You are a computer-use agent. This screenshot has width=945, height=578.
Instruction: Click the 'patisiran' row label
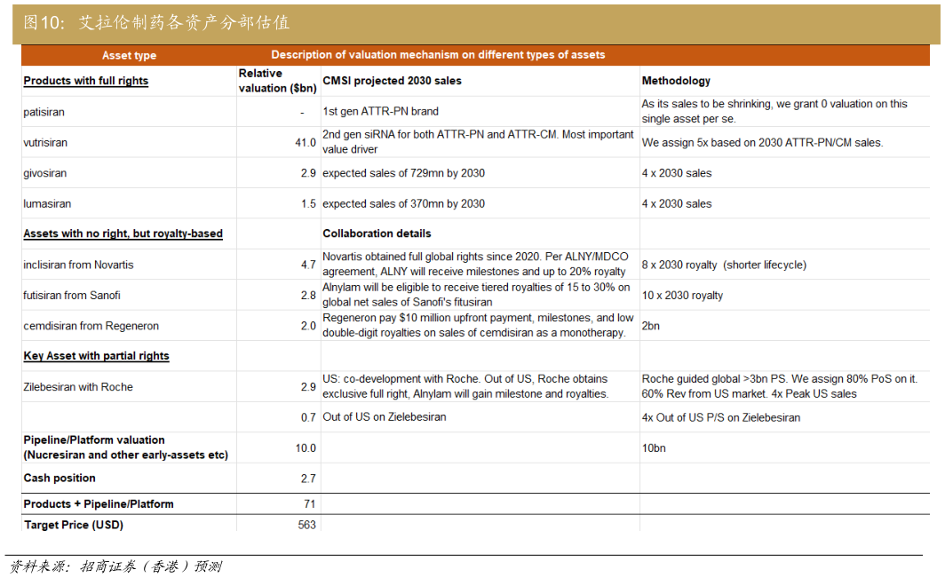(44, 112)
